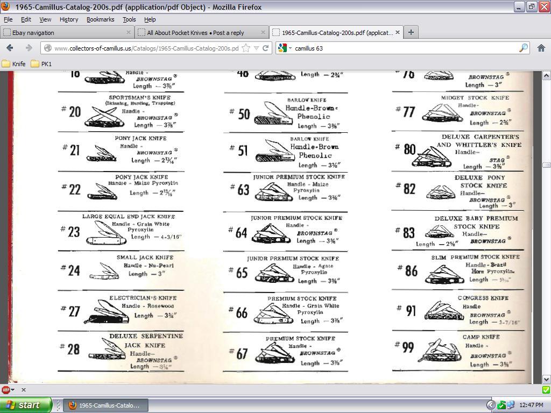This screenshot has height=413, width=551.
Task: Click the 'DELUXE BABY PREMIUM STOCK KNIFE' heading
Action: [476, 222]
